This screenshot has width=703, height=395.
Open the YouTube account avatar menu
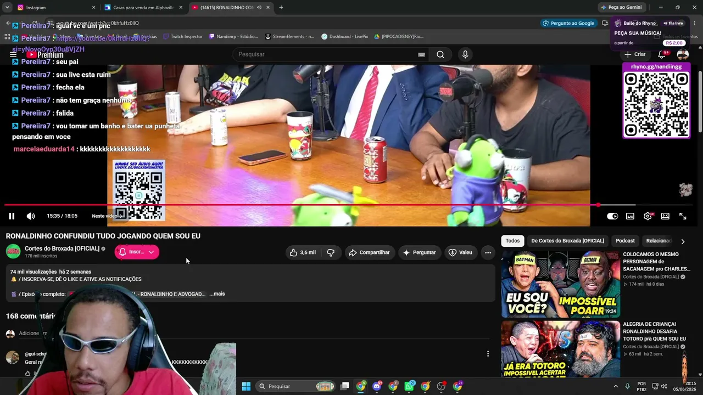[x=683, y=54]
